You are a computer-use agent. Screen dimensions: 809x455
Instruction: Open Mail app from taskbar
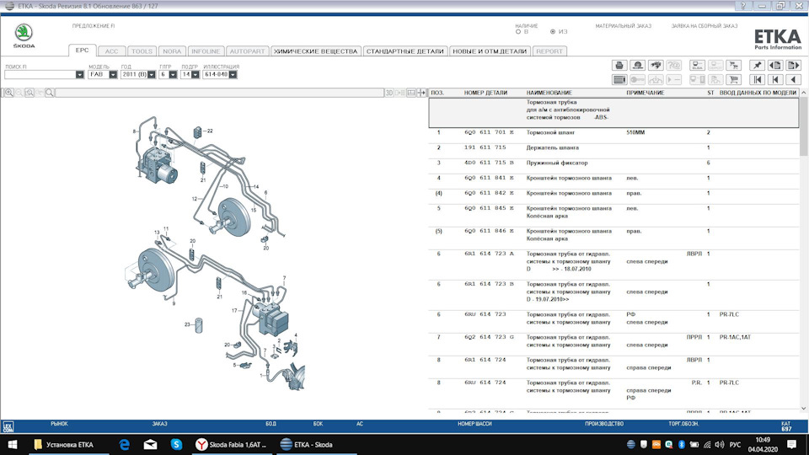[150, 444]
